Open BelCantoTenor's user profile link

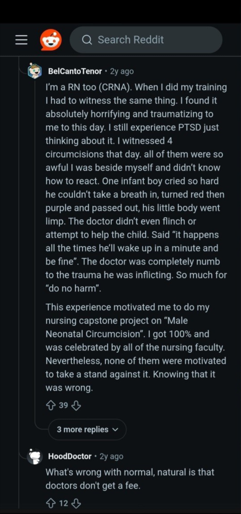75,71
